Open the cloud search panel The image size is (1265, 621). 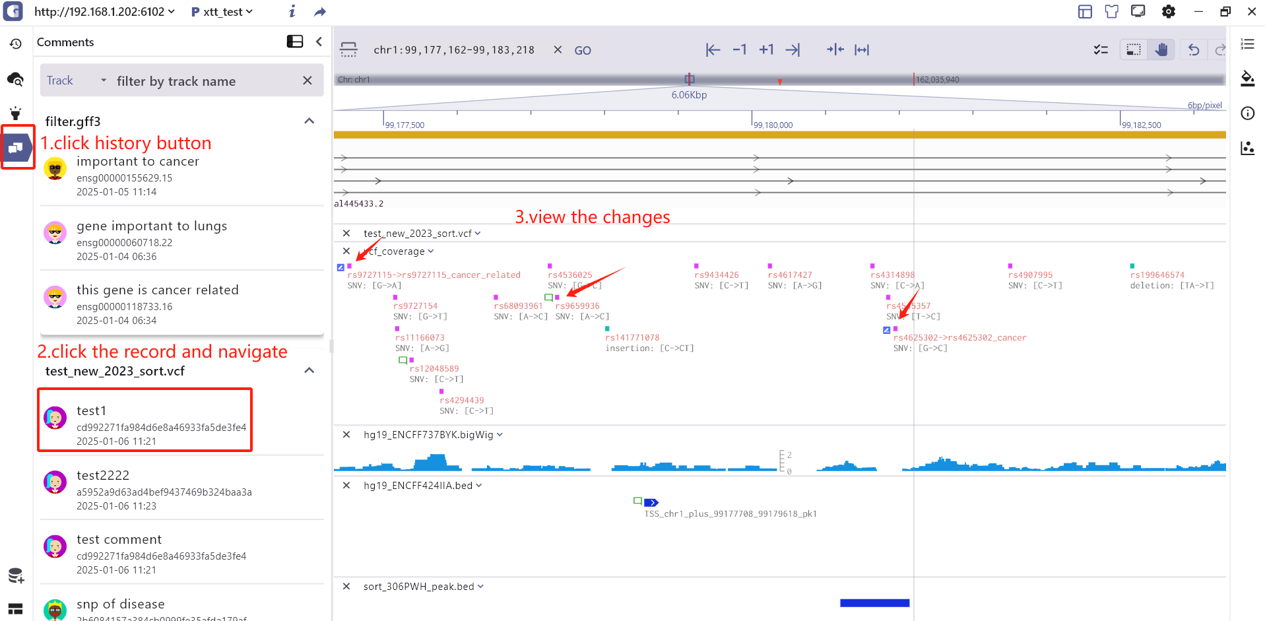coord(15,79)
